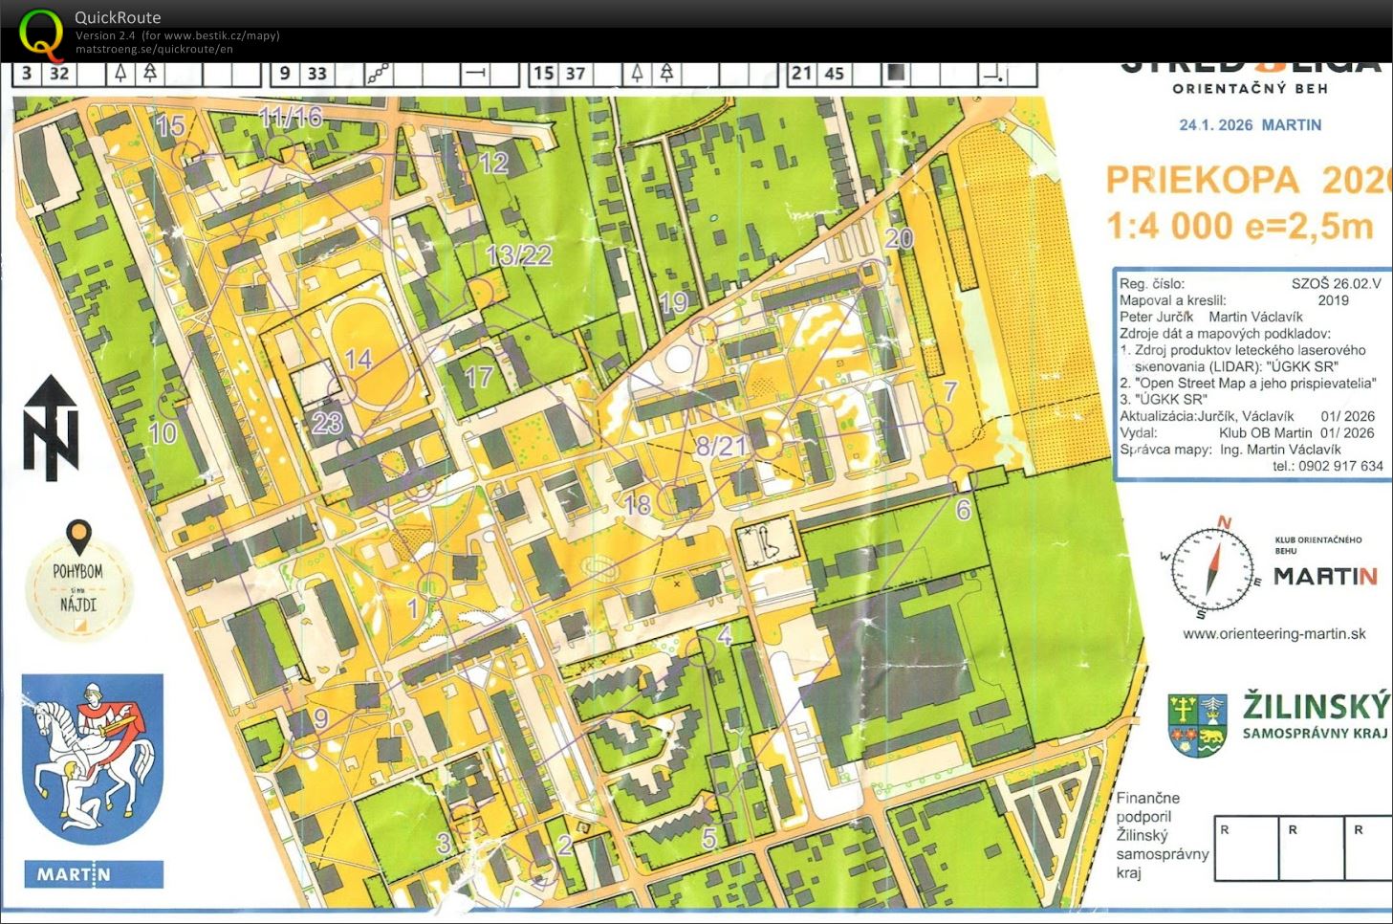Click control number 15 label on map
The height and width of the screenshot is (924, 1393).
169,125
